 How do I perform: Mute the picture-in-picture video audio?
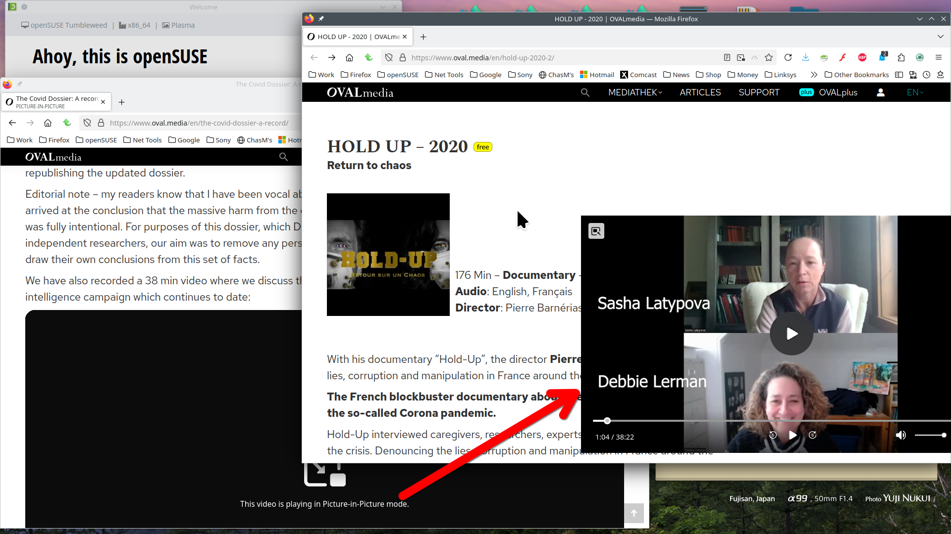click(900, 435)
